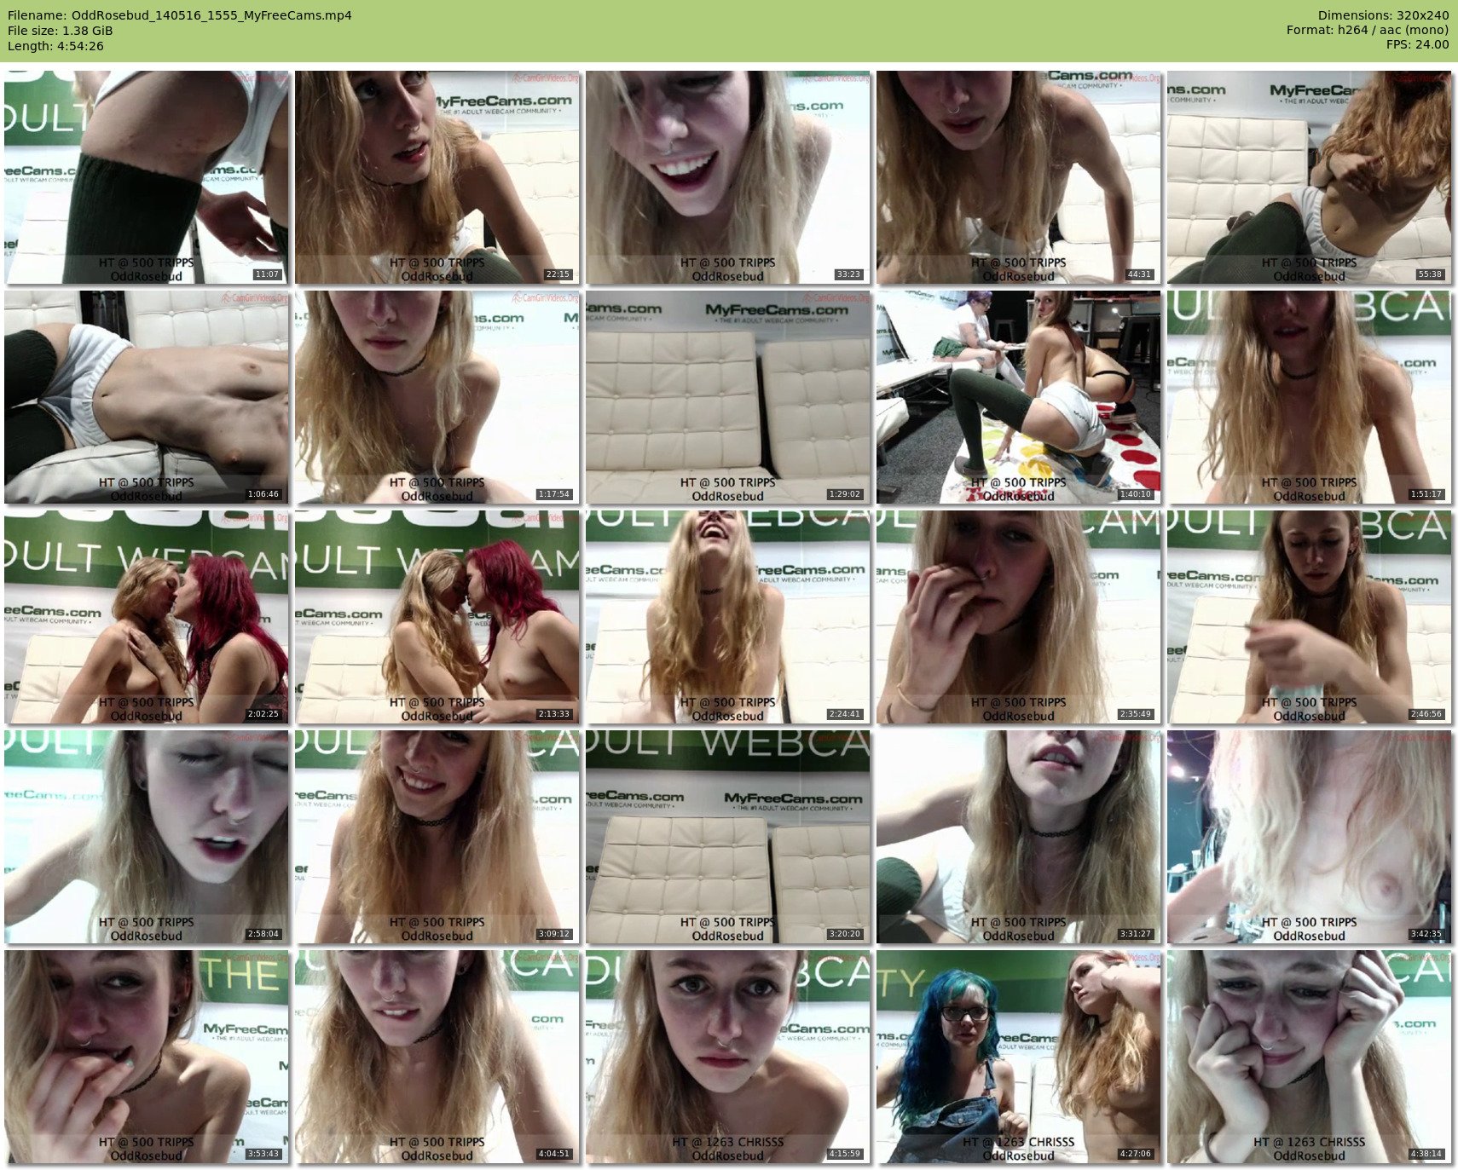Screen dimensions: 1458x1170
Task: Select the frame at 1:51:17
Action: [1310, 397]
